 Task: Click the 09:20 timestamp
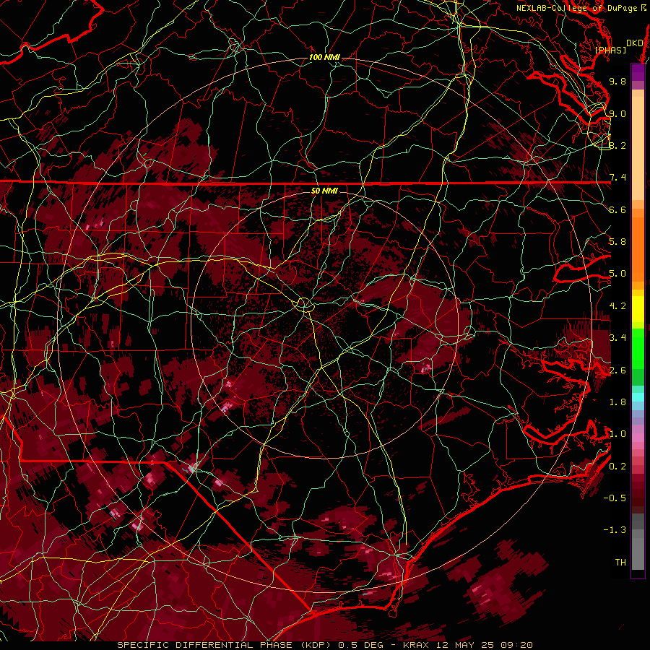pos(516,645)
